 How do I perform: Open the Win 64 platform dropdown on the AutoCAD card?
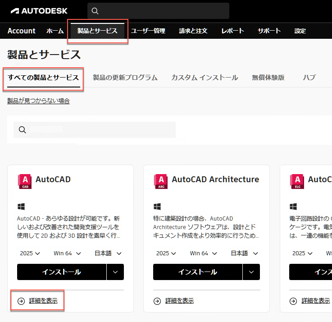point(67,253)
